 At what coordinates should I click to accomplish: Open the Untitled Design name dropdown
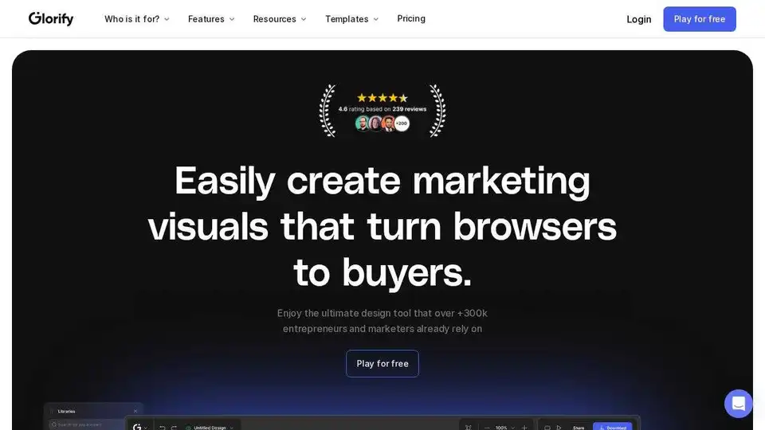pos(210,428)
